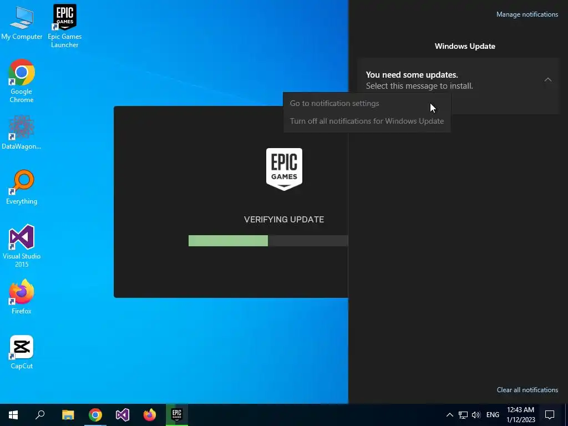Select the Google Chrome desktop shortcut
The height and width of the screenshot is (426, 568).
(22, 81)
